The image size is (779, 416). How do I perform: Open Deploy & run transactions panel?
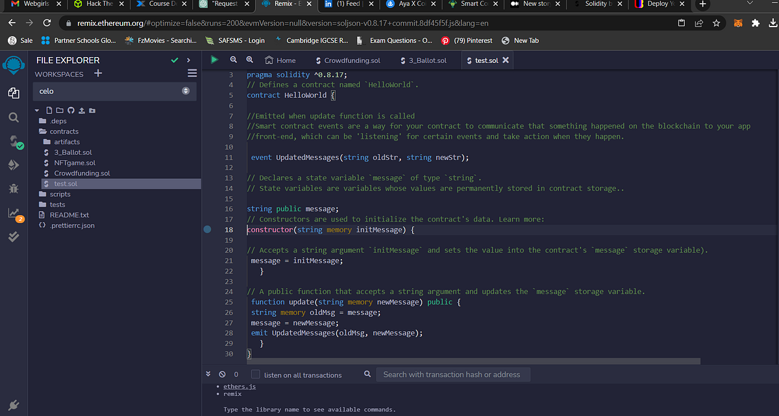coord(14,165)
